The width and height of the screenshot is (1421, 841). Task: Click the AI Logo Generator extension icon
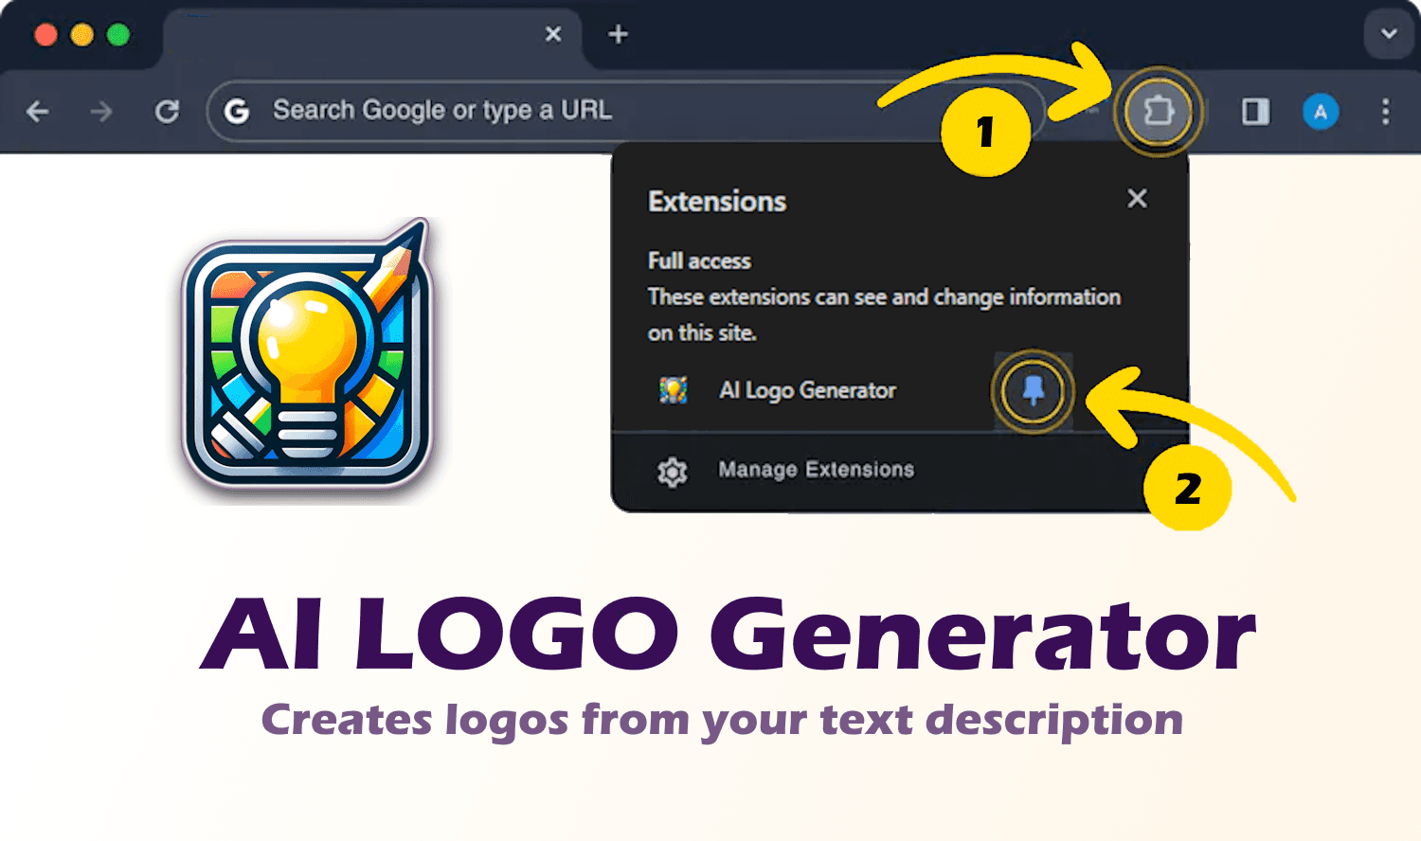674,390
